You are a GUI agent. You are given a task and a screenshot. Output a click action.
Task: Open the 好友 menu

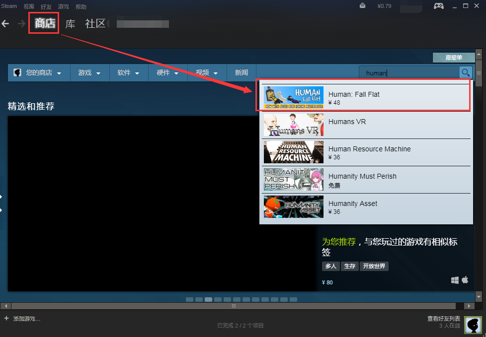(46, 6)
